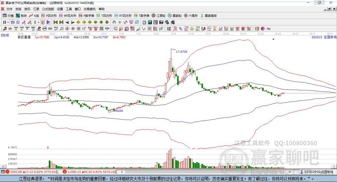337x182 pixels.
Task: Open the T四方形 tool
Action: pos(104,16)
